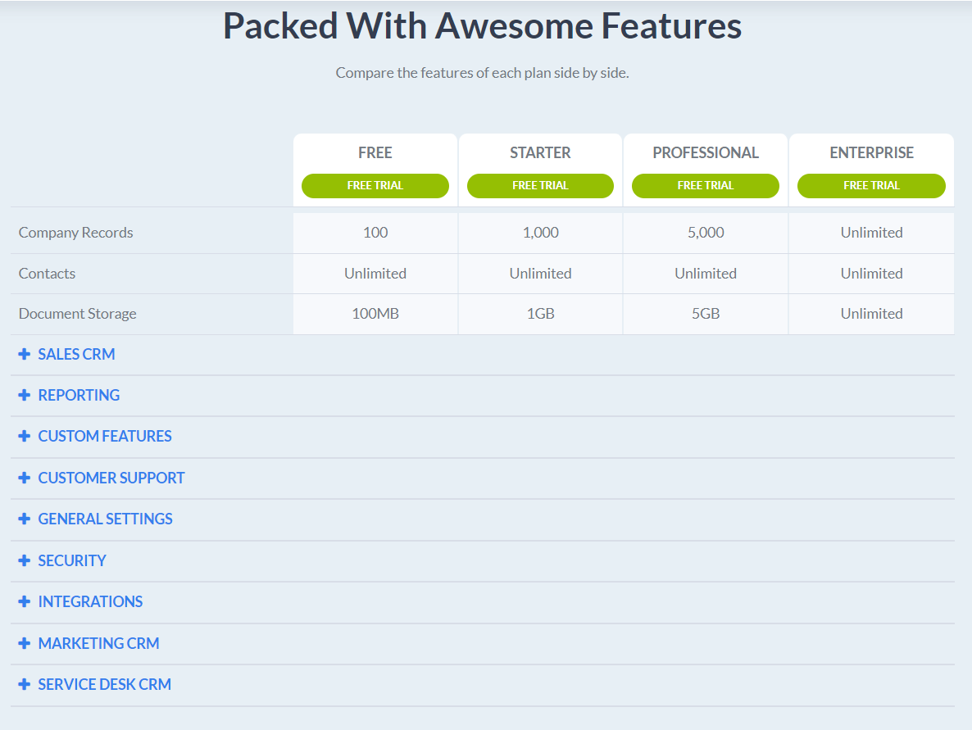Click the plus icon beside GENERAL SETTINGS
The width and height of the screenshot is (972, 730).
click(x=24, y=519)
